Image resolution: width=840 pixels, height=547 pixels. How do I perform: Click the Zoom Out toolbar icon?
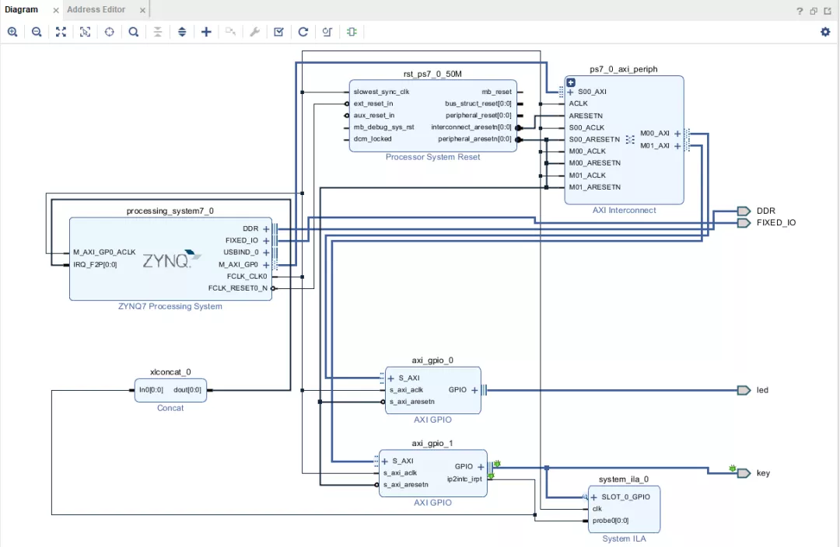[37, 32]
